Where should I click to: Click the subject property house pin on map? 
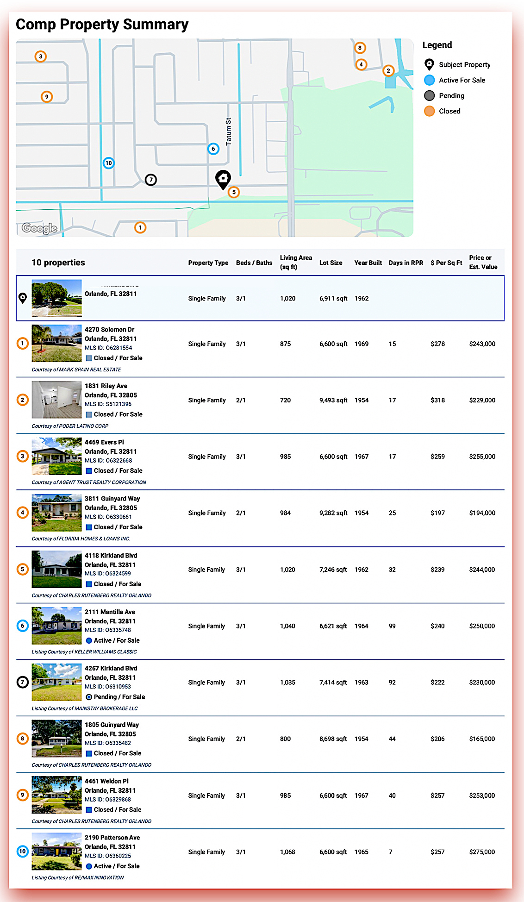[223, 178]
